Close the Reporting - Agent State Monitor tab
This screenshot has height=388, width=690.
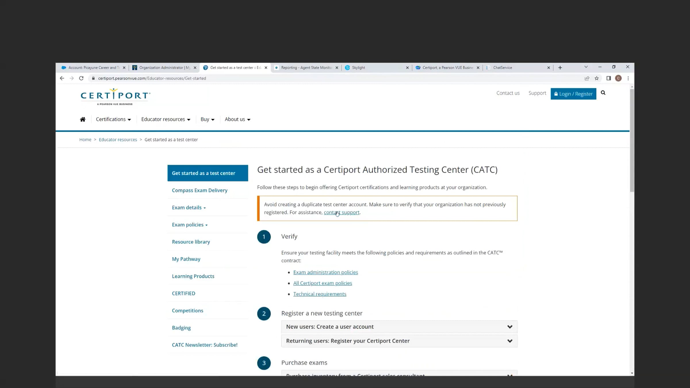pyautogui.click(x=337, y=68)
